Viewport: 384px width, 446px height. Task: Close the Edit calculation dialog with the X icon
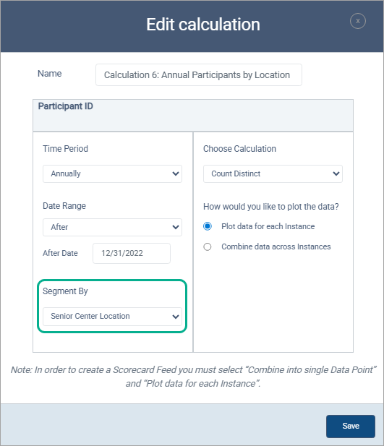coord(358,21)
